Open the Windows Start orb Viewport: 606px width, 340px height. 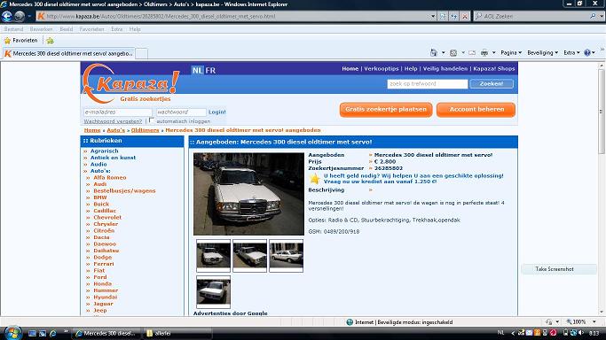click(12, 333)
